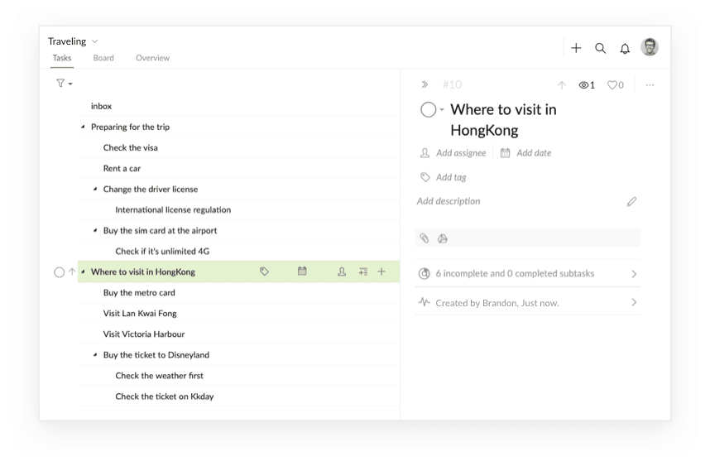Select Rent a car task
This screenshot has height=466, width=710.
coord(238,169)
